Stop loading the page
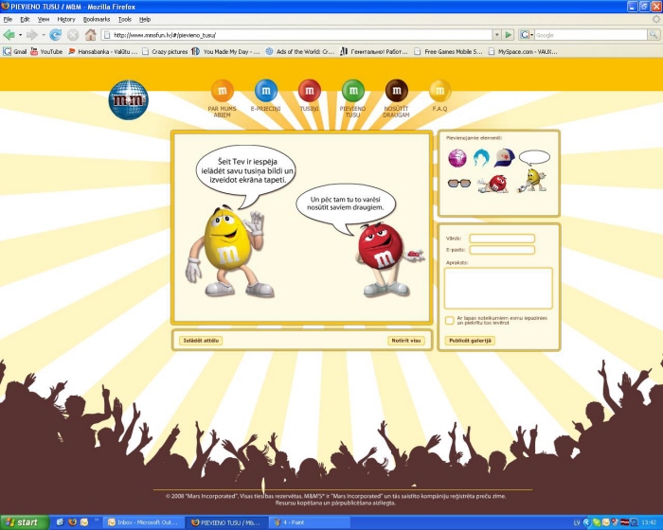 point(73,35)
